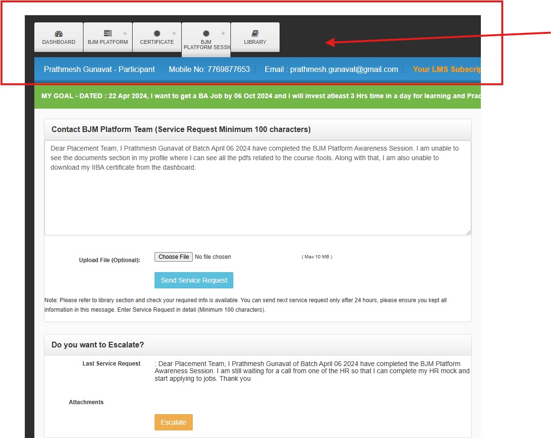
Task: Click the Certificate badge icon
Action: click(x=157, y=33)
